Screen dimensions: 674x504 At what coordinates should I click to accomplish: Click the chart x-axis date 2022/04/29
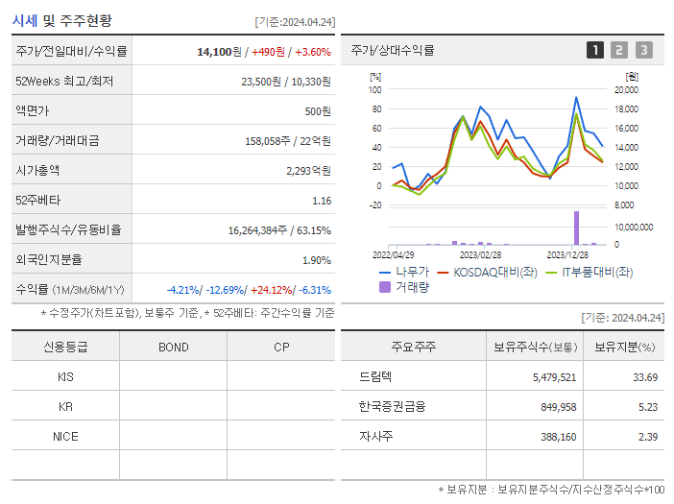[x=393, y=255]
